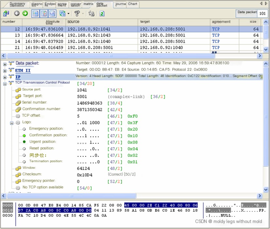Click decode pane horizontal scroll left arrow
This screenshot has height=229, width=270.
click(x=4, y=196)
